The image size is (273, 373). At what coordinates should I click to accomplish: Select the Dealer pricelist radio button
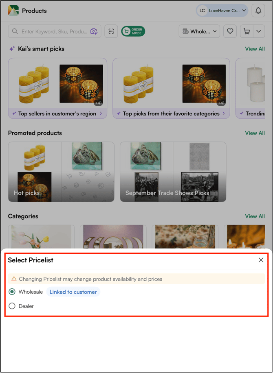[x=12, y=306]
